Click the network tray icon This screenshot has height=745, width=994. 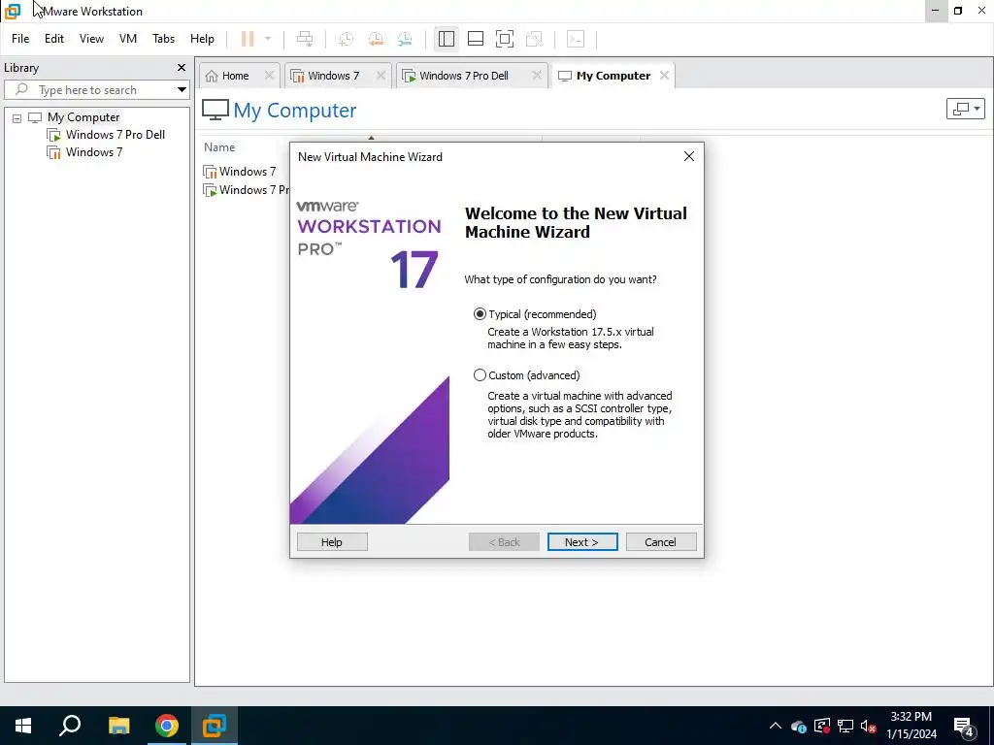[845, 726]
